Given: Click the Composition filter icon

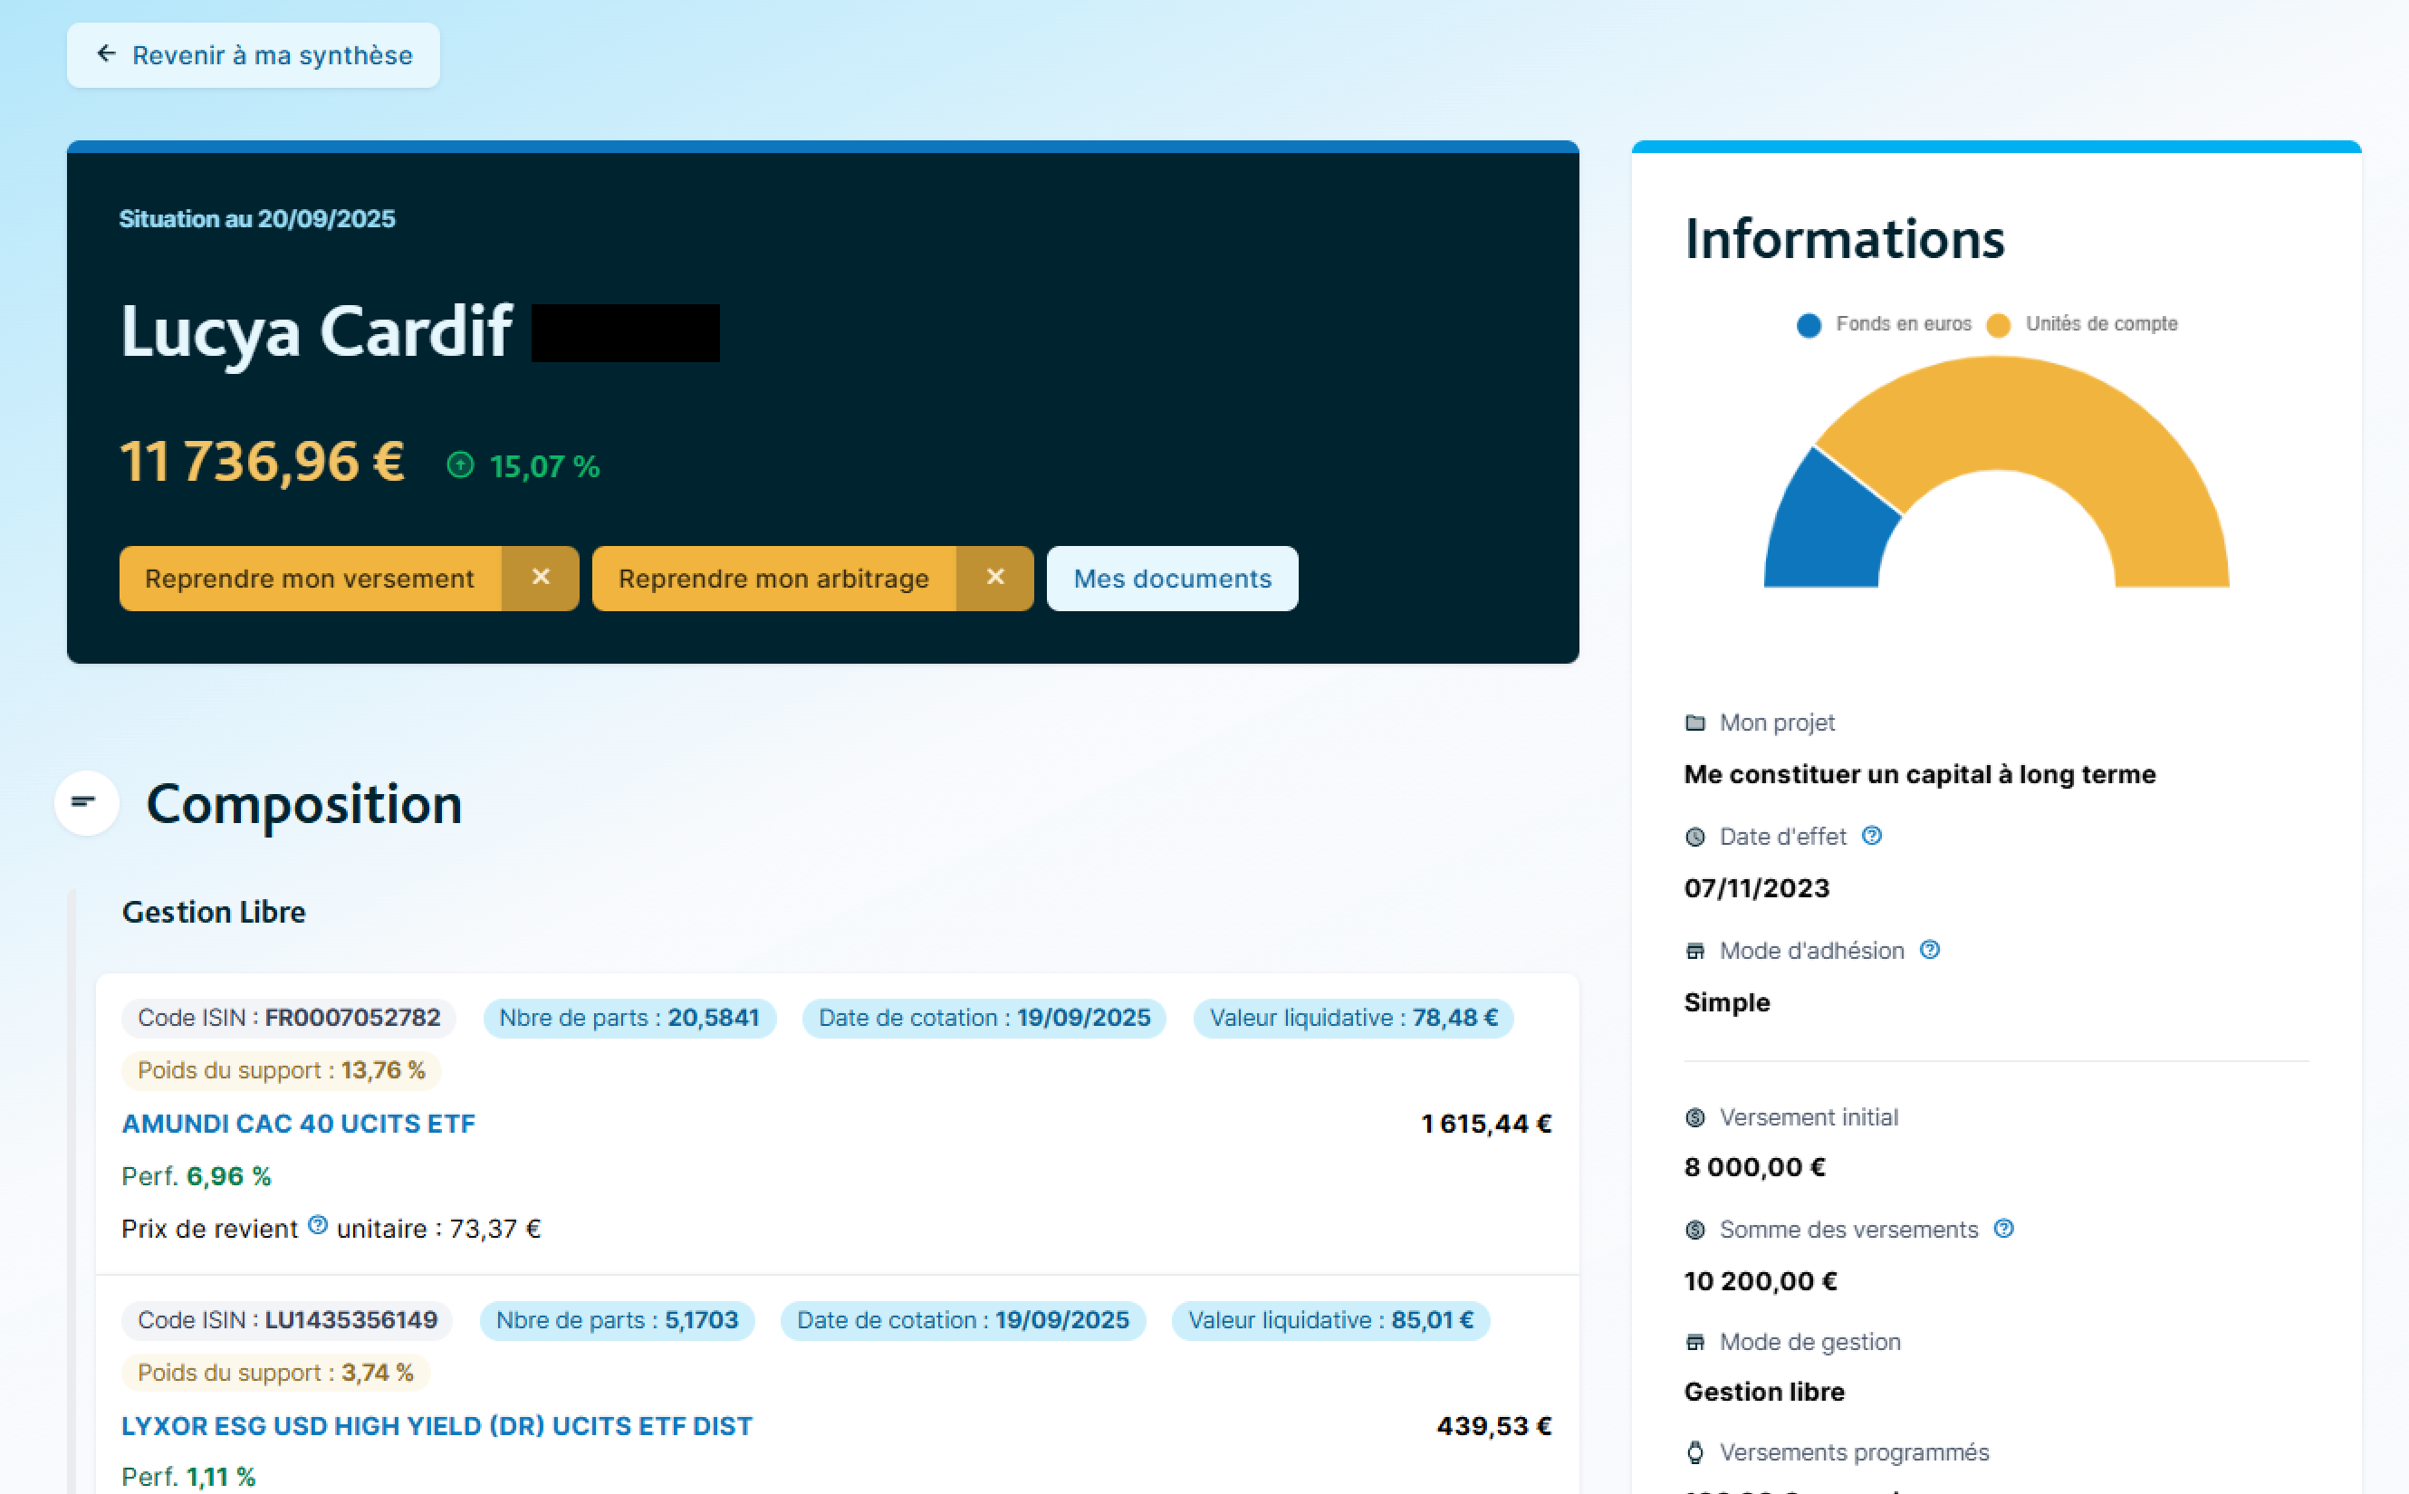Looking at the screenshot, I should click(x=85, y=803).
